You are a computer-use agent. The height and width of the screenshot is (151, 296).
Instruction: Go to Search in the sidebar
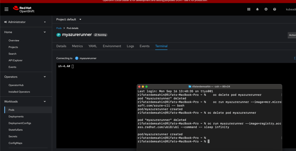click(x=12, y=54)
